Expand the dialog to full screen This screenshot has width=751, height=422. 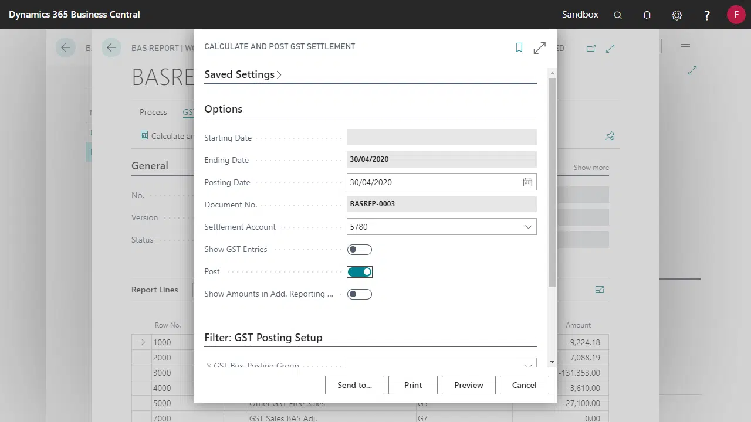(x=540, y=48)
